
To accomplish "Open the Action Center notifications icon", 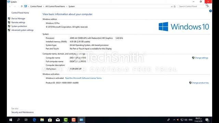I will 207,120.
